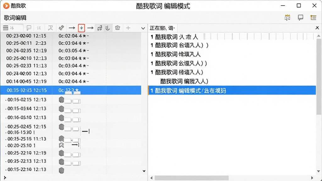Click the dash marker beside row 00:16-15:30
The width and height of the screenshot is (322, 181).
[x=86, y=131]
